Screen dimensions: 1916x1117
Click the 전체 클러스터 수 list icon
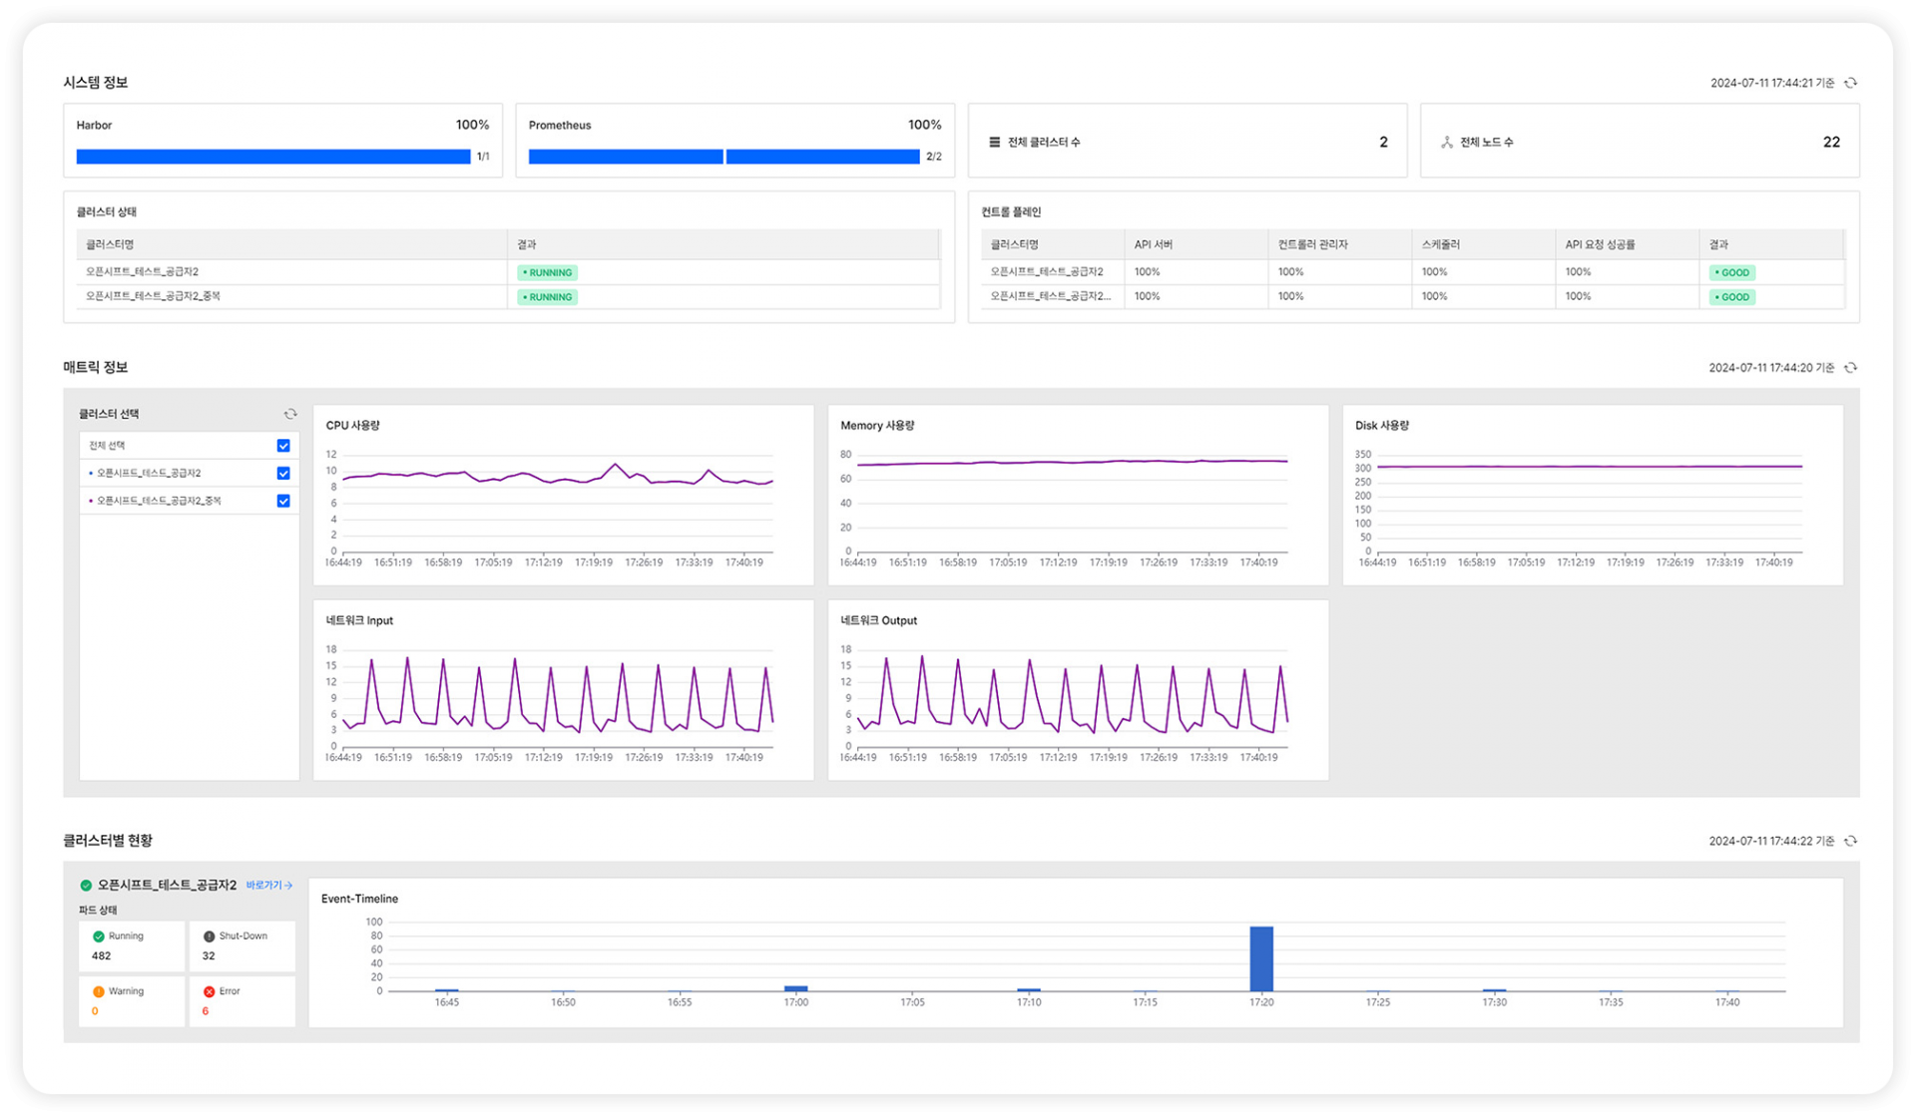coord(994,142)
